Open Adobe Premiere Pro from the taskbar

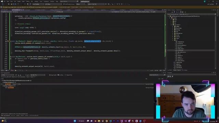[114, 121]
